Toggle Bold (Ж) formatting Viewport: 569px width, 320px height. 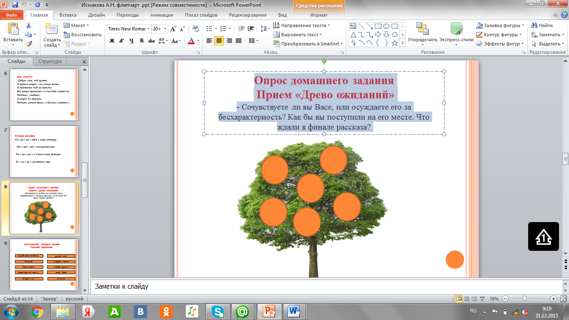click(x=112, y=41)
